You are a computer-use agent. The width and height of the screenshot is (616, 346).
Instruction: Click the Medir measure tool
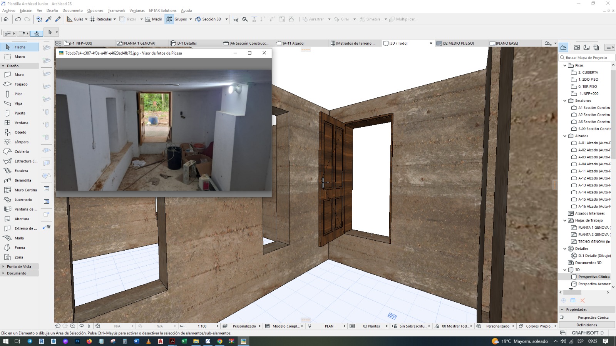point(154,19)
